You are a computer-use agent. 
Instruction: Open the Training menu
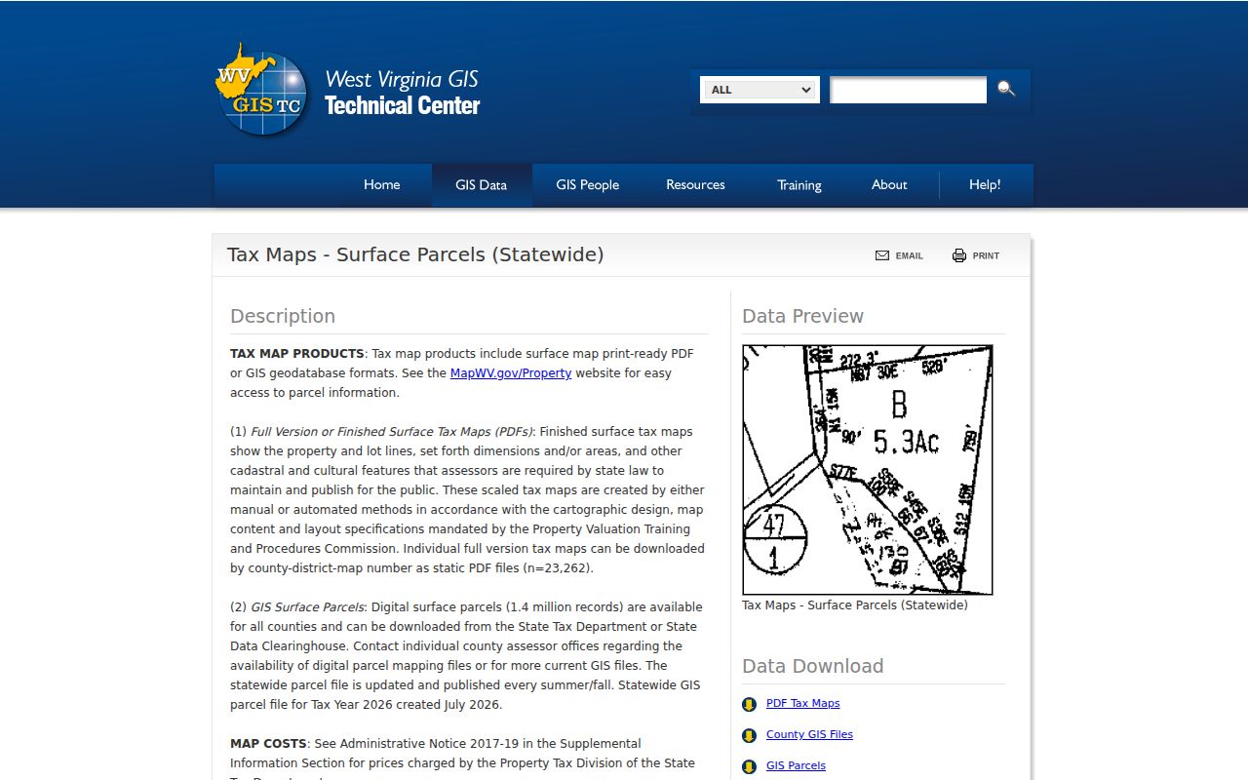click(x=799, y=184)
